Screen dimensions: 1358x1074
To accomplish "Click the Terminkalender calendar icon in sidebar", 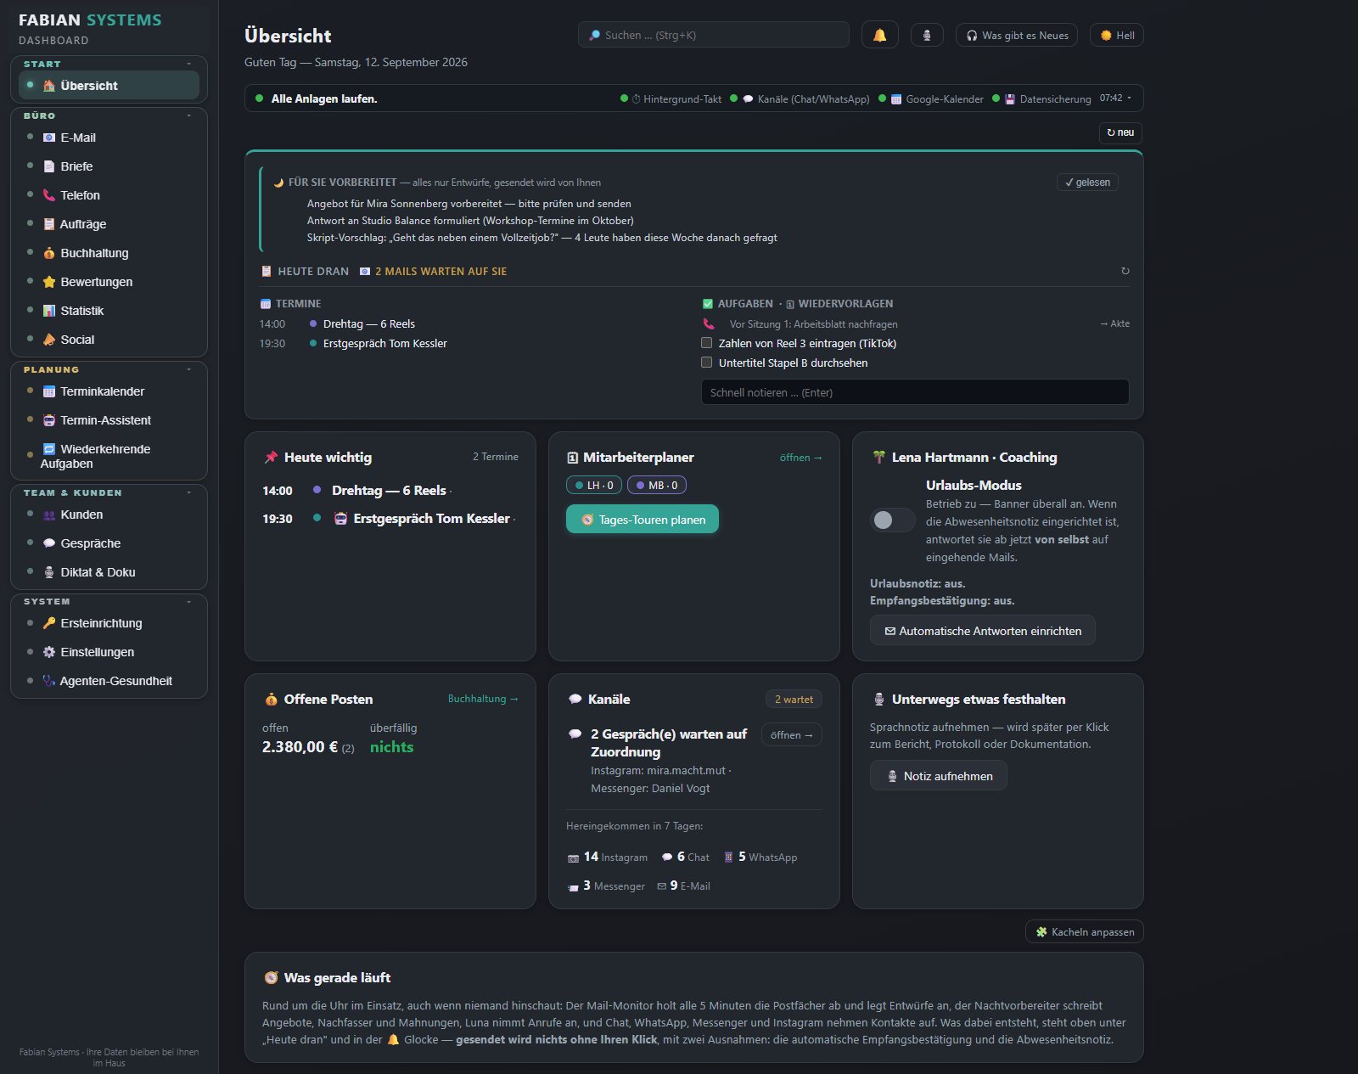I will [x=49, y=391].
